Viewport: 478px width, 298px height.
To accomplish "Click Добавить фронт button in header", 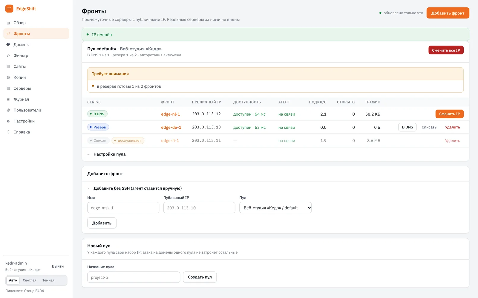I will (448, 13).
